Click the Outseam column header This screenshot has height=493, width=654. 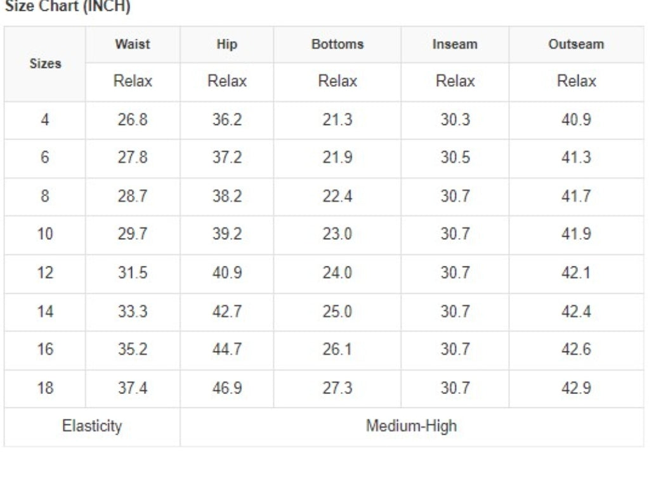pos(576,44)
